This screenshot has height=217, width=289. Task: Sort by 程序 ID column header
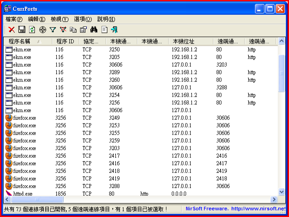65,41
